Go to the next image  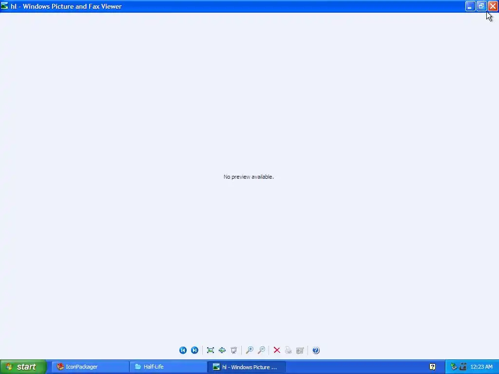coord(194,350)
